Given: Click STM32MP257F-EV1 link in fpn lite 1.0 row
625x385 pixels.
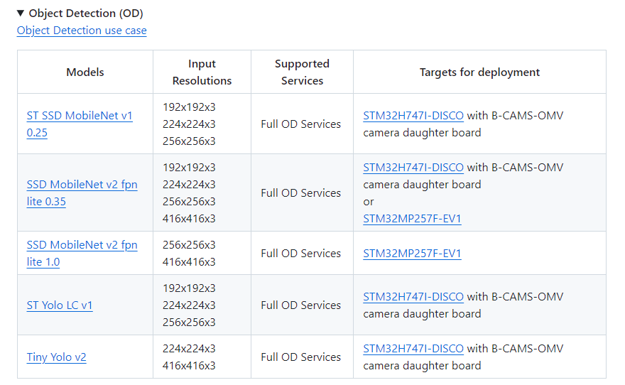Looking at the screenshot, I should (412, 254).
